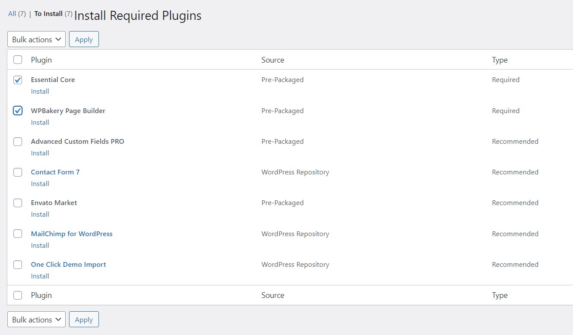Open the top Bulk actions dropdown
The image size is (573, 335).
[x=36, y=39]
